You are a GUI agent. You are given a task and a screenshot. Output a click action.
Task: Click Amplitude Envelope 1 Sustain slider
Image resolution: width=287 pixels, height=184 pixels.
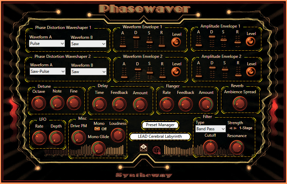(223, 41)
